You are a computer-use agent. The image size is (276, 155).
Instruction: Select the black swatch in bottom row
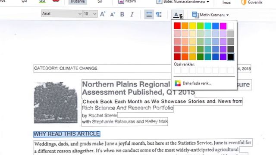click(x=231, y=57)
